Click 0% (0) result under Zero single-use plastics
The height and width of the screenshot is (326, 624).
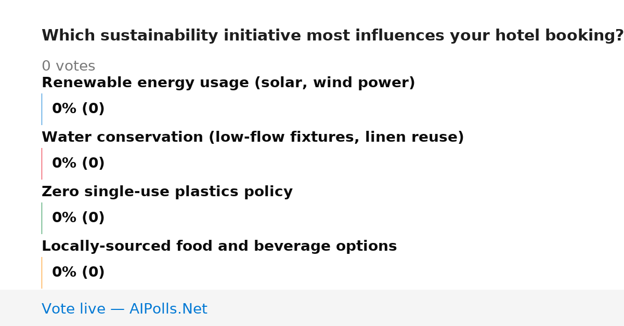click(78, 218)
